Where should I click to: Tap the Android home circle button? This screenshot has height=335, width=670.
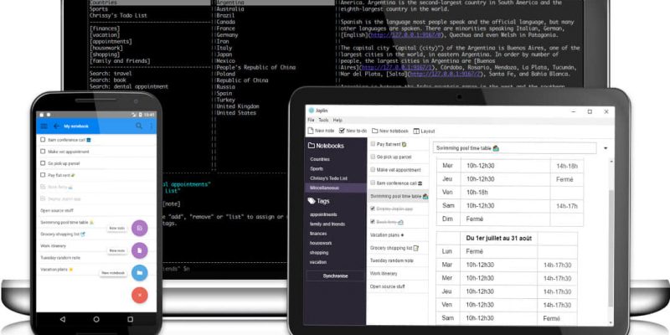[x=96, y=319]
